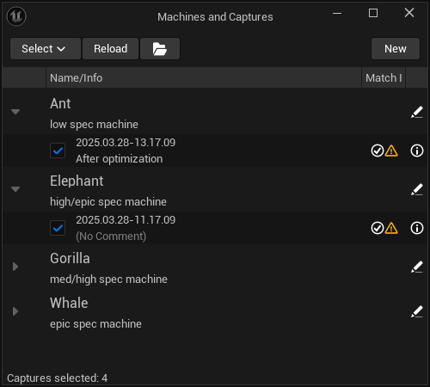
Task: Open the folder icon button in toolbar
Action: tap(160, 49)
